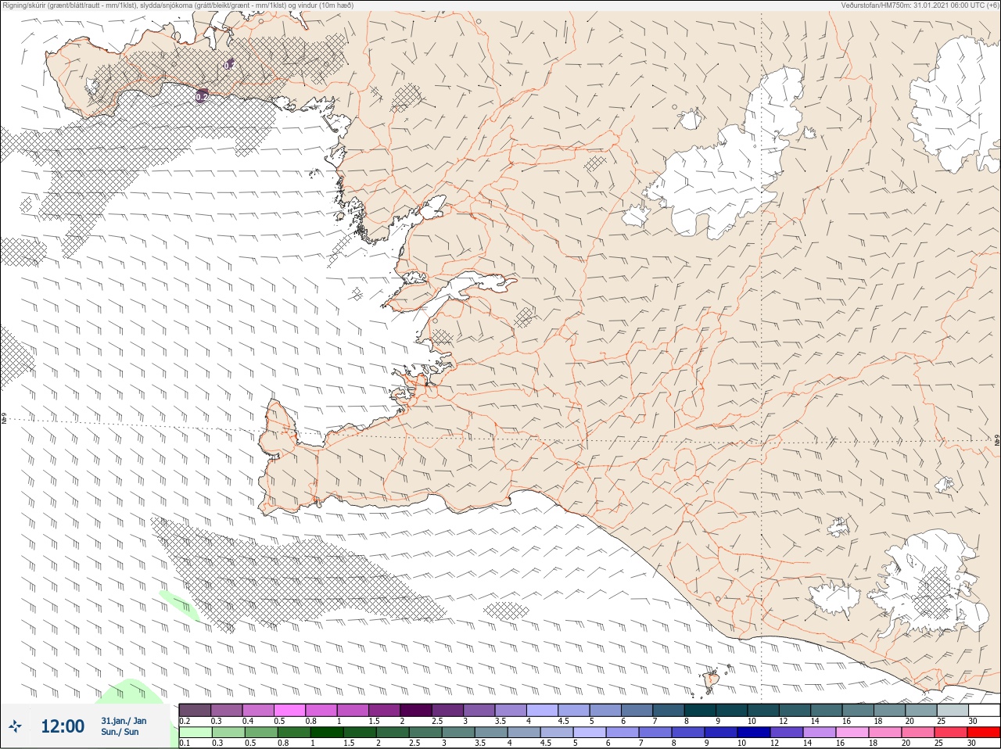Select the 'Sun./ Sun' weekday text
The image size is (1001, 749).
pos(120,732)
